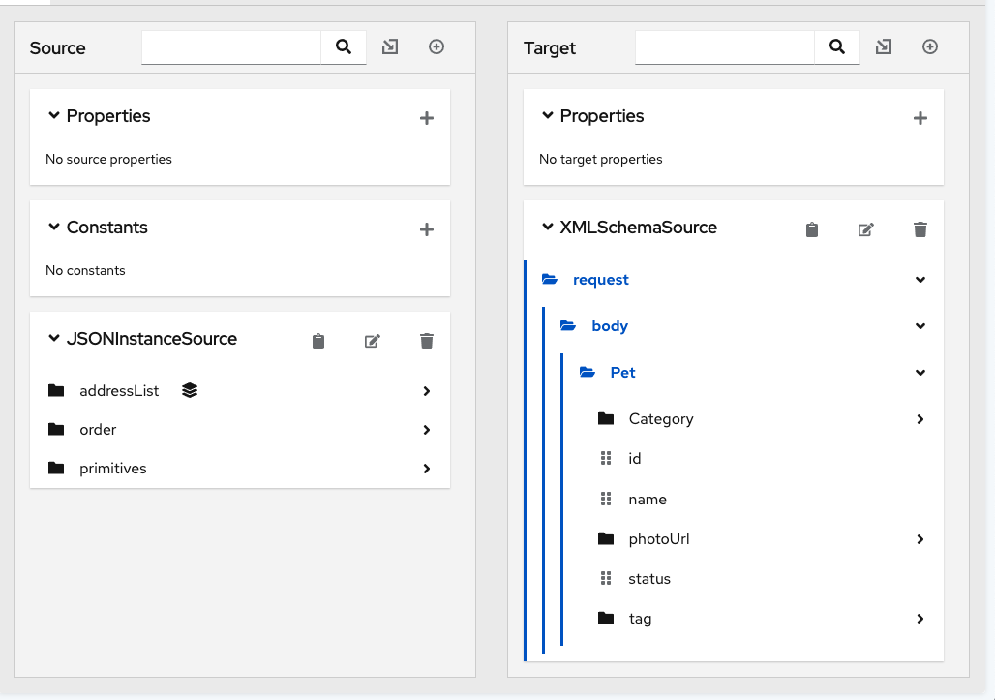
Task: Click the Target search magnifier icon
Action: 836,46
